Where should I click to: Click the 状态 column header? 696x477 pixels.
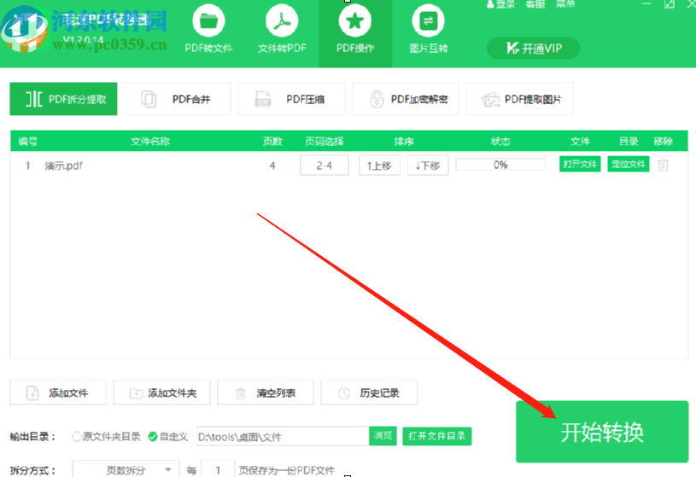(500, 142)
